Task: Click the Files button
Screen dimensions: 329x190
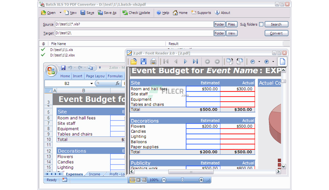Action: (231, 24)
